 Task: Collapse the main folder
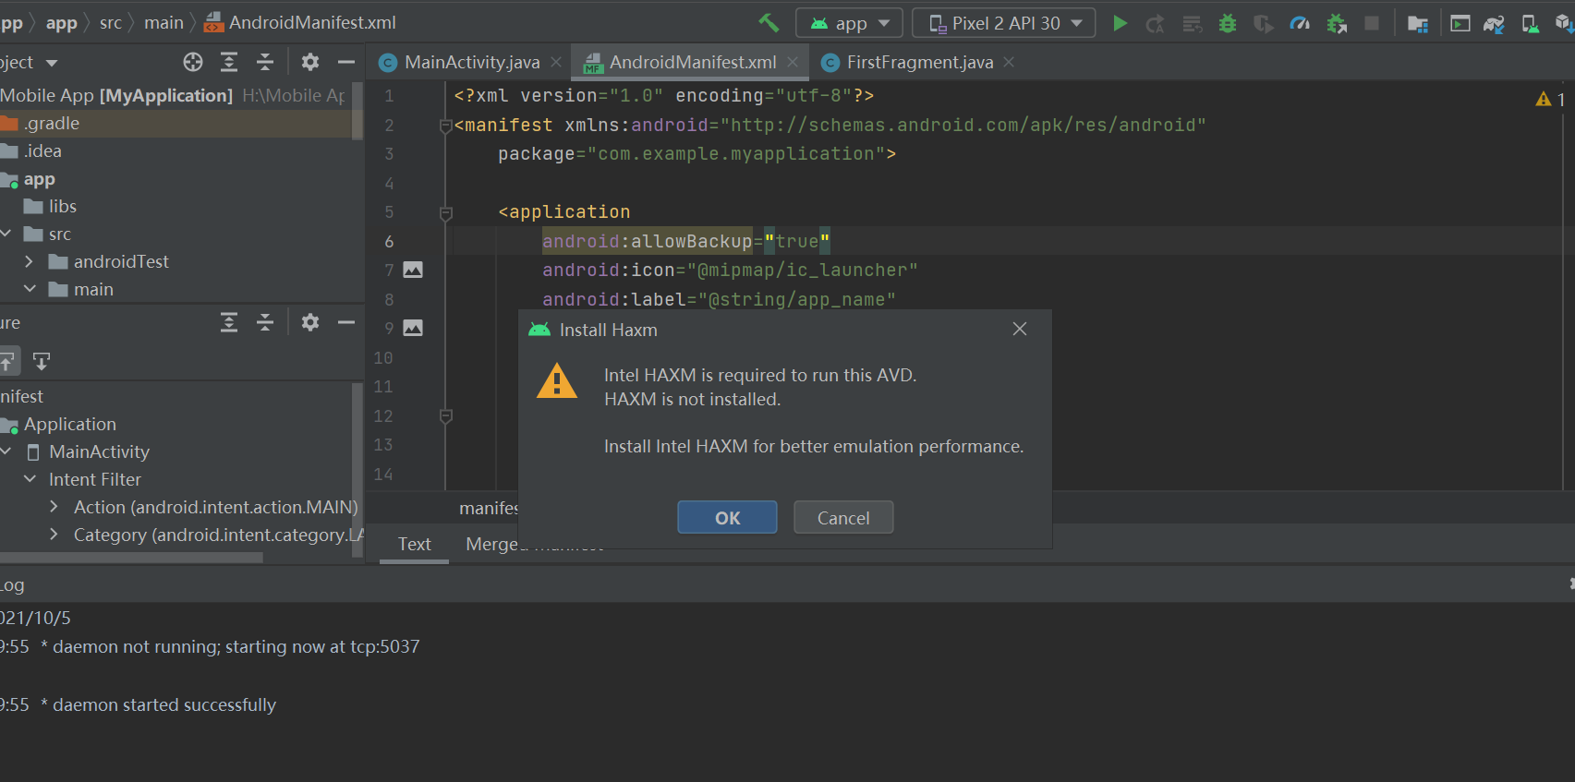tap(30, 289)
